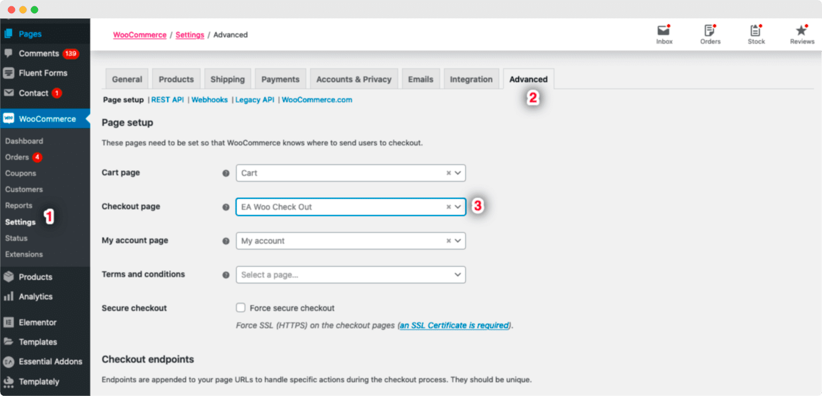Image resolution: width=822 pixels, height=396 pixels.
Task: Click the Orders icon in the top bar
Action: point(710,33)
